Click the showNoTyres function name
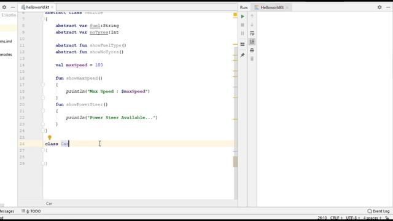393x221 pixels. [104, 52]
